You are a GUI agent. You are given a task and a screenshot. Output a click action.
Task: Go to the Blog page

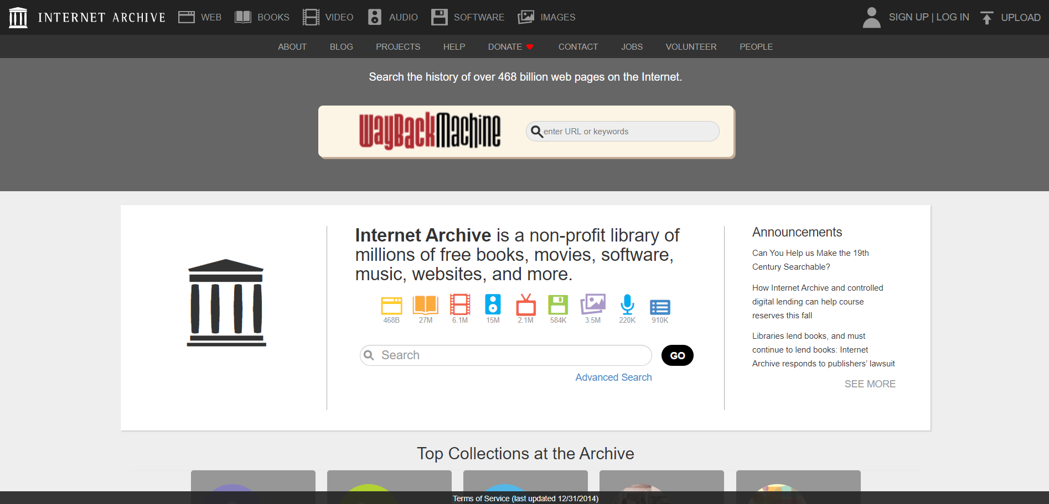pos(341,47)
